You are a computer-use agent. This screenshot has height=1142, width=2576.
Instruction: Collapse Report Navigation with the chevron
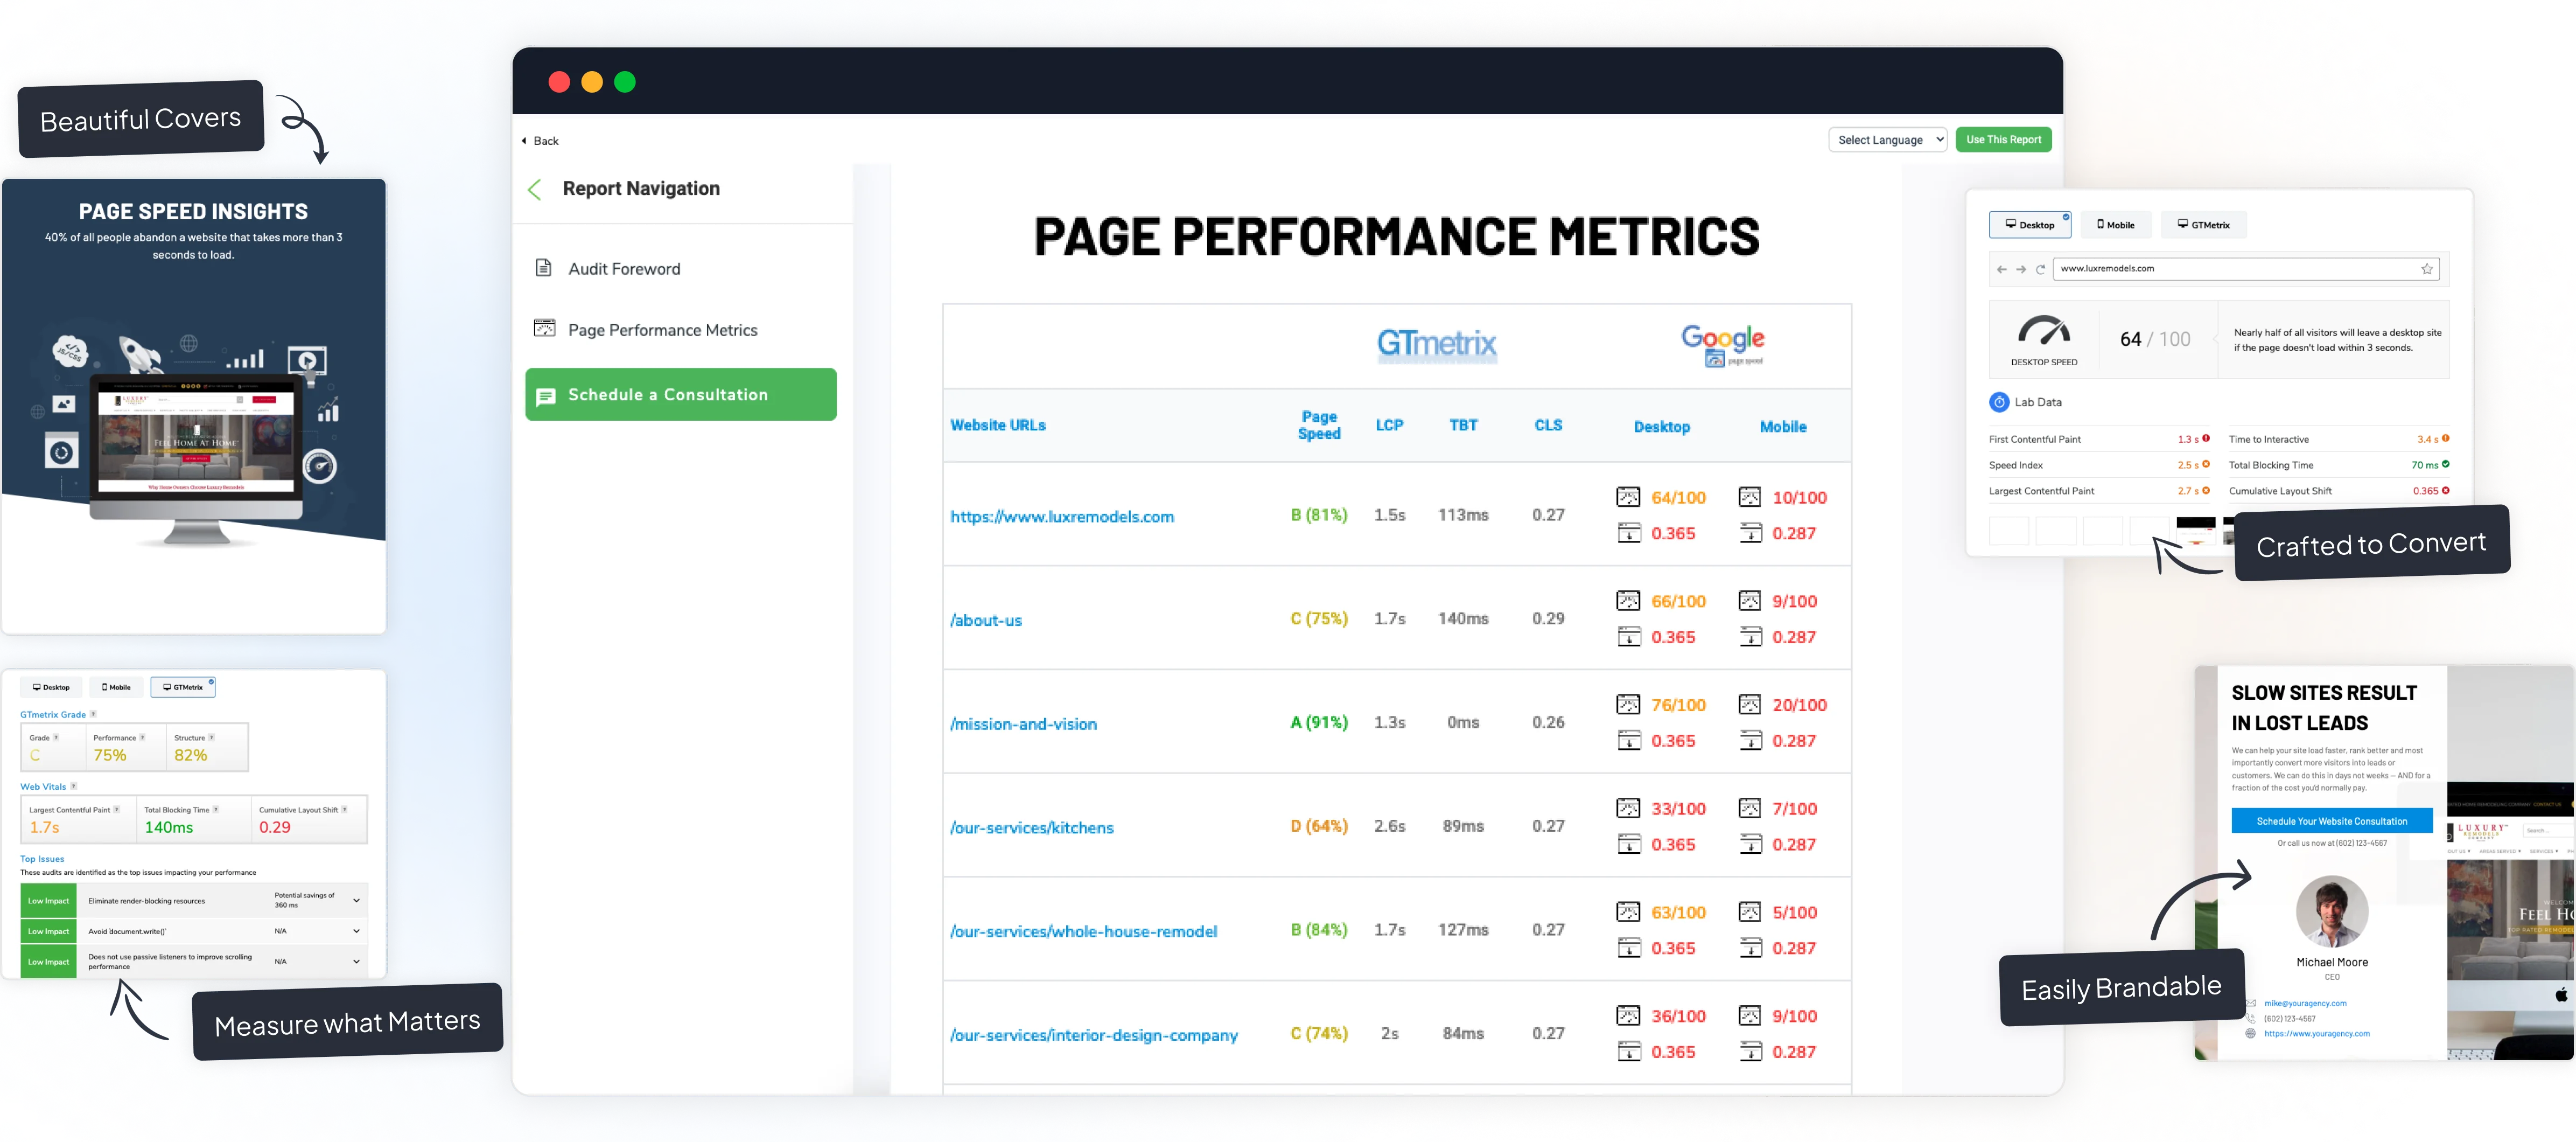click(x=535, y=189)
